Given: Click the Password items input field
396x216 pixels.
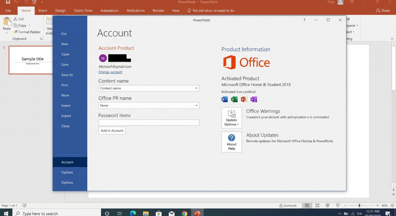Looking at the screenshot, I should coord(149,123).
